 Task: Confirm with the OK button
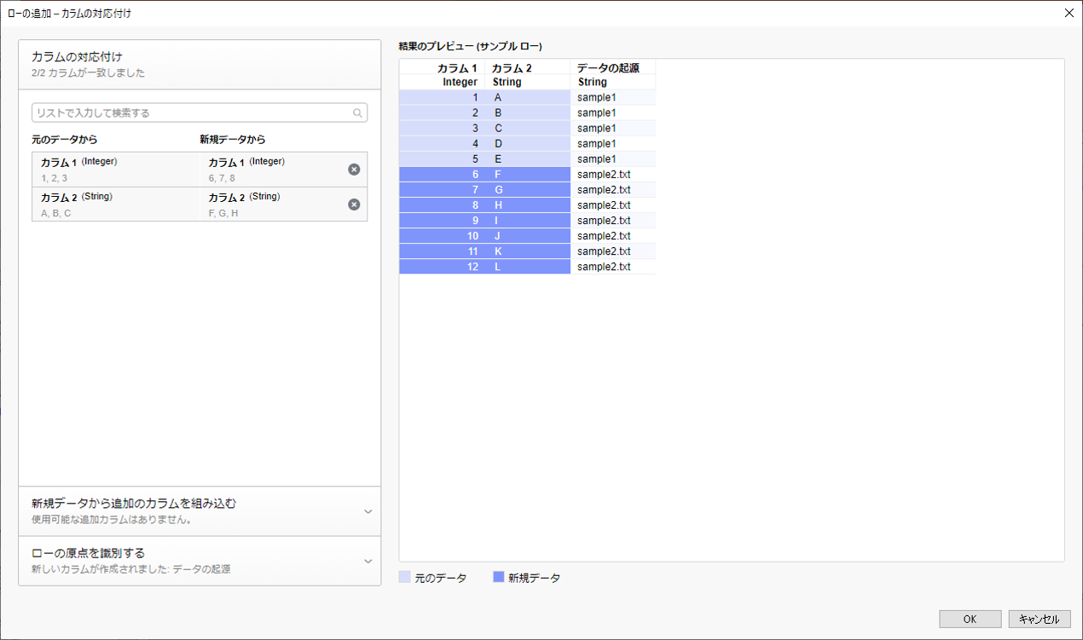(970, 620)
